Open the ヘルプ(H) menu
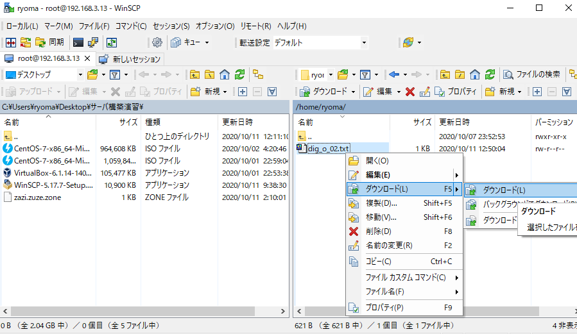The height and width of the screenshot is (334, 577). coord(292,26)
